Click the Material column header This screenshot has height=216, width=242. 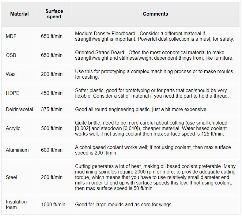point(19,14)
